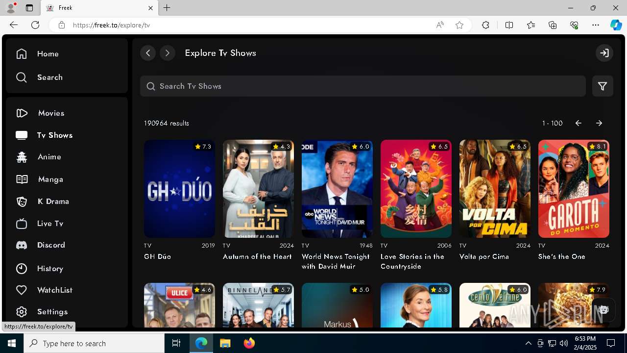Go to next results page arrow
The image size is (627, 353).
[599, 123]
